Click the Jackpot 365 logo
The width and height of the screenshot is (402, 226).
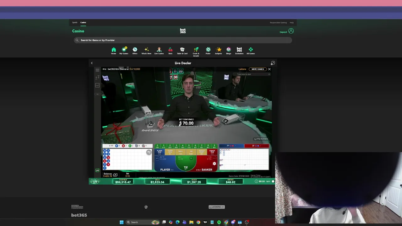pos(94,181)
